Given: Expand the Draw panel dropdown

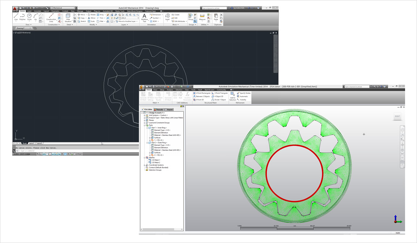Looking at the screenshot, I should click(29, 25).
